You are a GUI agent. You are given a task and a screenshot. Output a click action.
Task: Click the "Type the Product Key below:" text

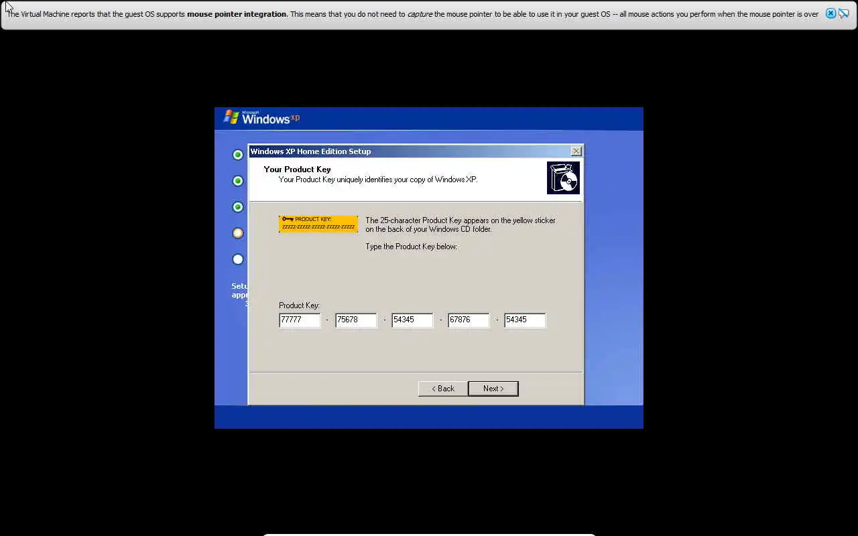(x=411, y=247)
